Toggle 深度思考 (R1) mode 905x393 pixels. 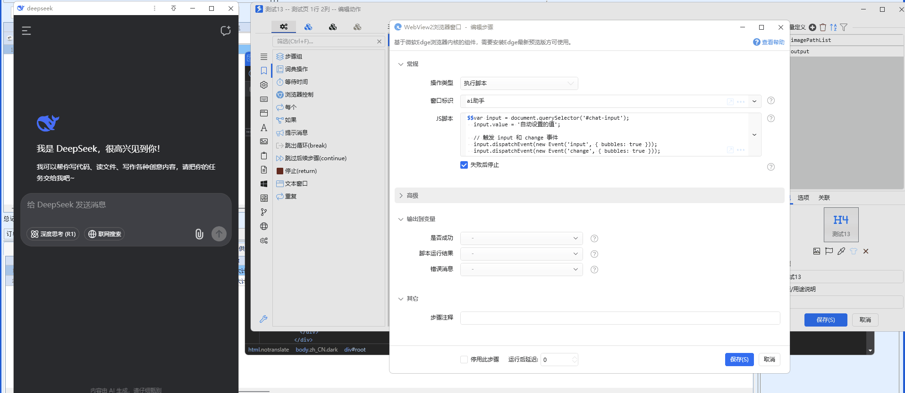[53, 234]
